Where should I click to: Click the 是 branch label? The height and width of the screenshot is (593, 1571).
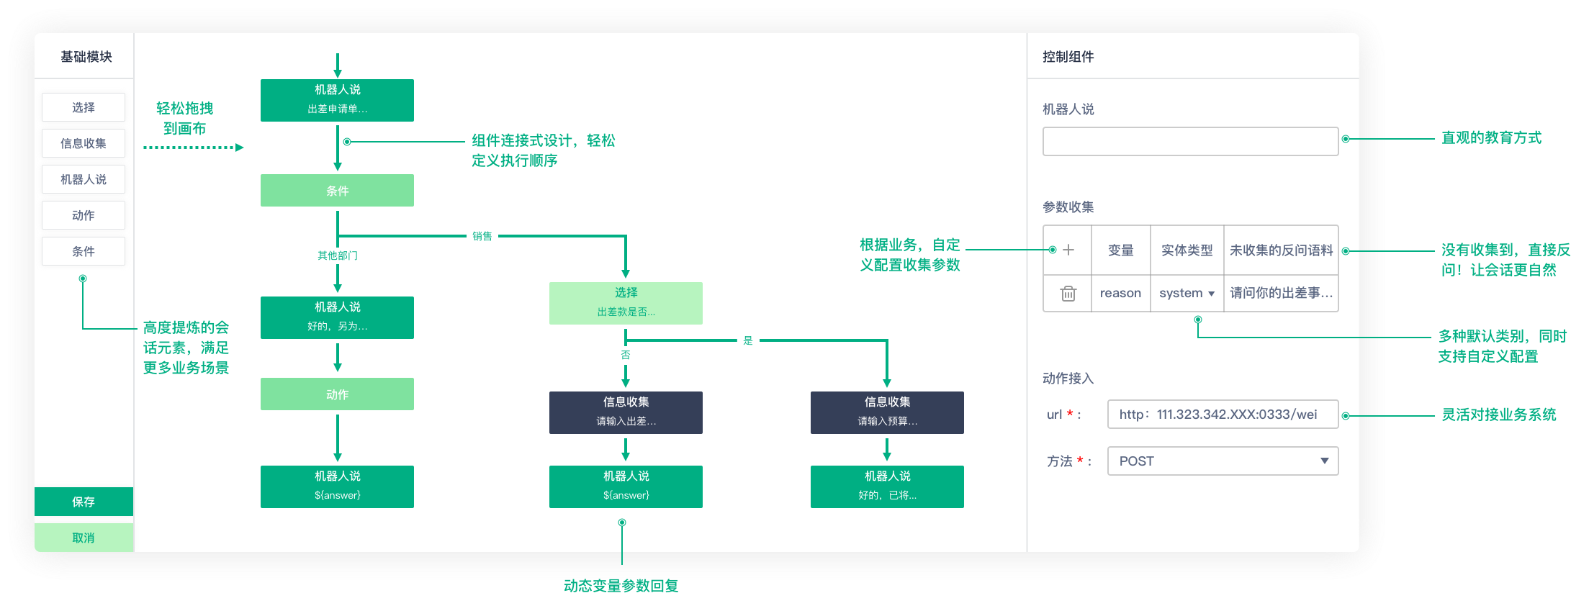click(x=748, y=340)
